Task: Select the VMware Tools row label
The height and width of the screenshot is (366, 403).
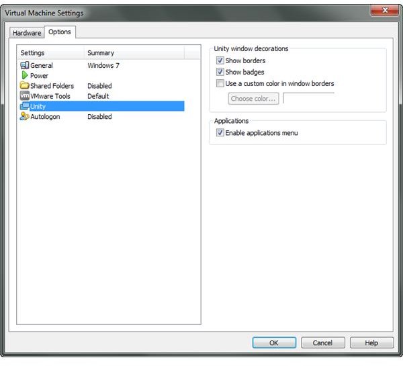Action: pos(50,96)
